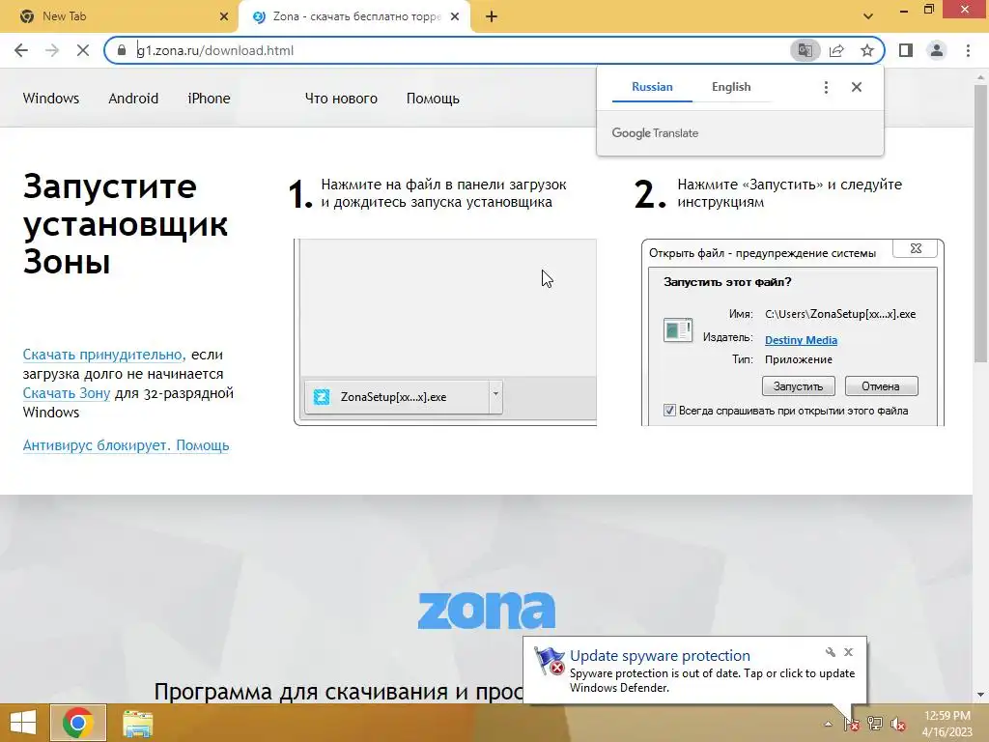
Task: Click the muted volume tray icon
Action: tap(898, 725)
